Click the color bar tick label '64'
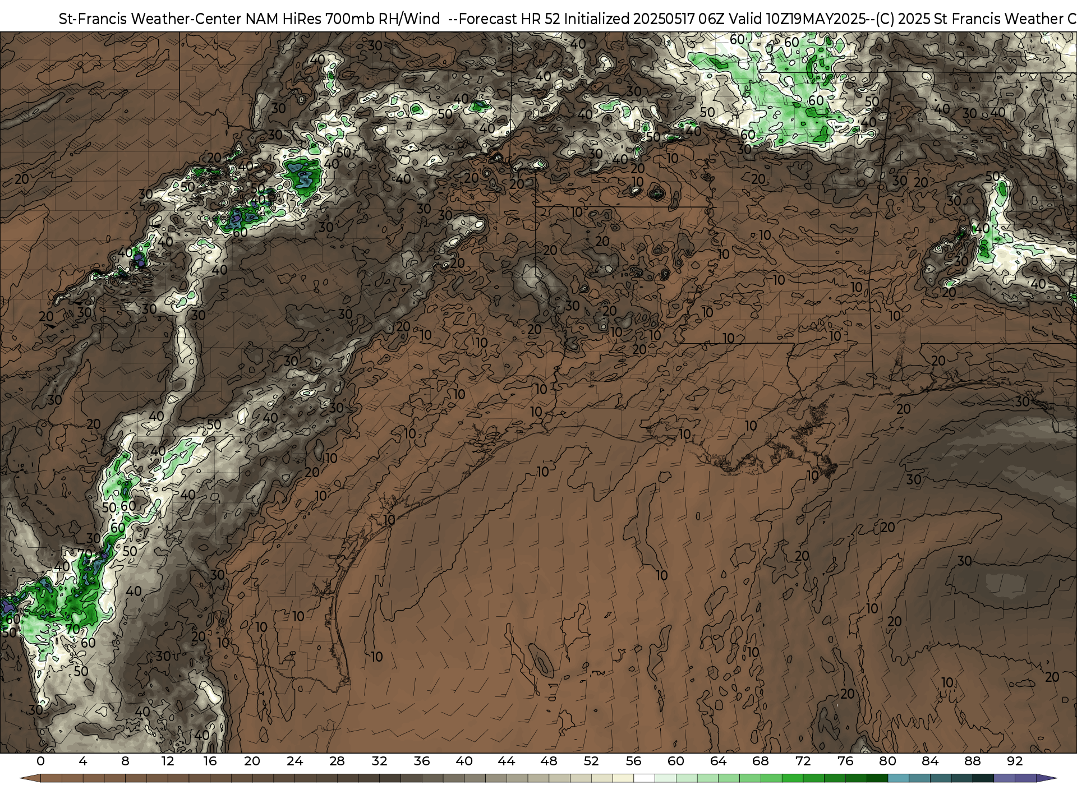 point(718,761)
